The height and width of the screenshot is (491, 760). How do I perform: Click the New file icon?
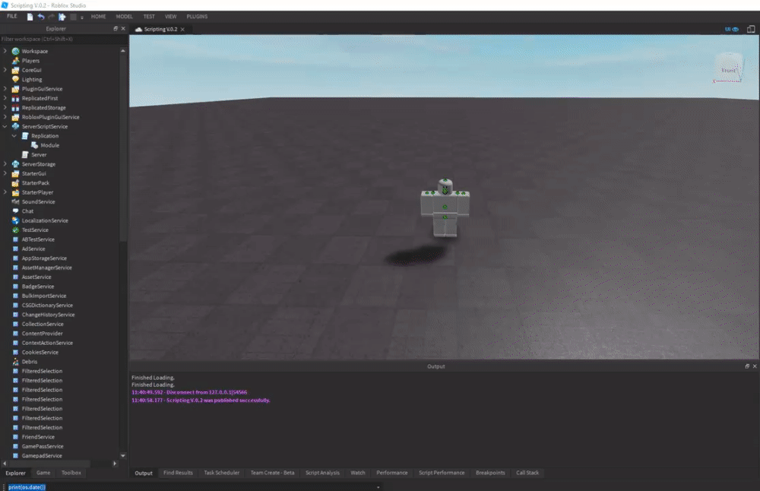[x=30, y=17]
